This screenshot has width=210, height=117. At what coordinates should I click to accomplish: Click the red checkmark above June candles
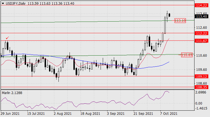click(x=7, y=38)
